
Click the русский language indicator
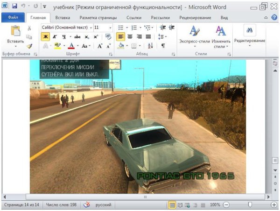pos(103,205)
